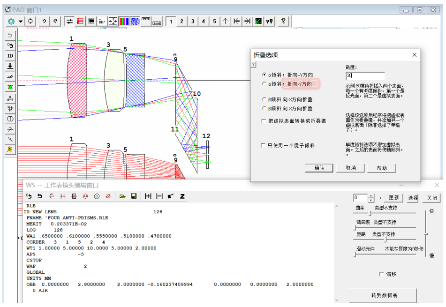
Task: Click the red and blue layout icon
Action: [80, 21]
